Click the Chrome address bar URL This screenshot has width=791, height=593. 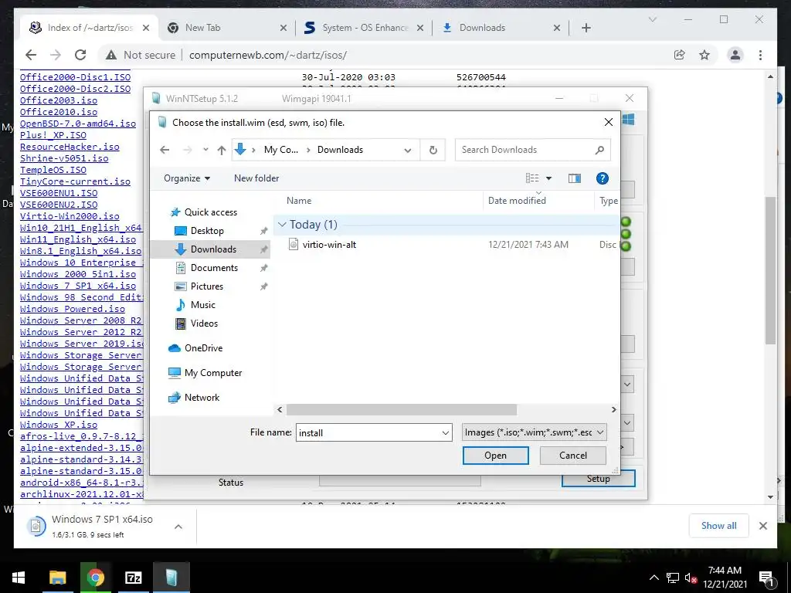268,55
